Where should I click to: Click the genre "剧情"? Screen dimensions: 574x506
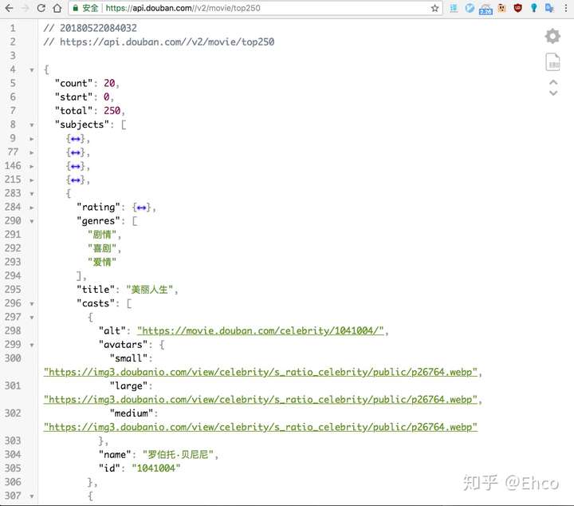tap(102, 235)
